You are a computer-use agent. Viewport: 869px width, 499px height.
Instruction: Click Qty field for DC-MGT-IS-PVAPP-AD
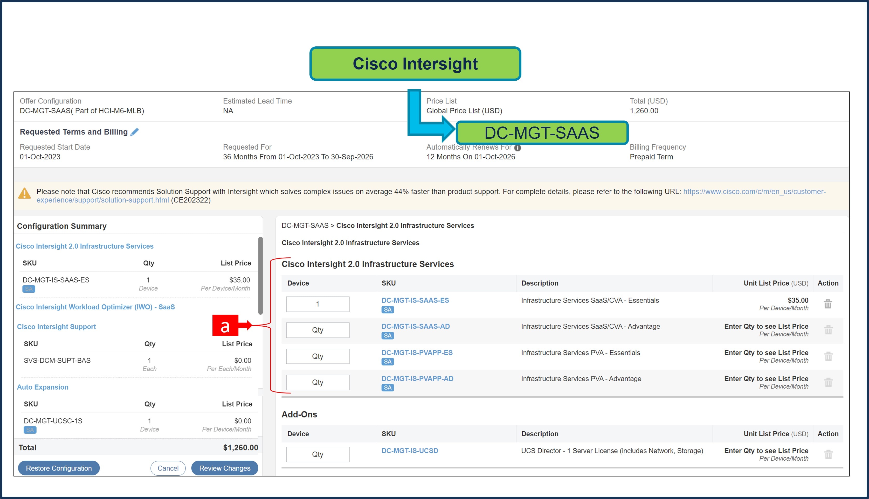(318, 382)
